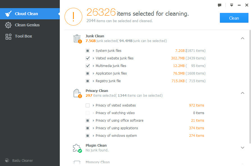Image resolution: width=251 pixels, height=166 pixels.
Task: Uncheck Multimedia junk files
Action: pyautogui.click(x=88, y=66)
